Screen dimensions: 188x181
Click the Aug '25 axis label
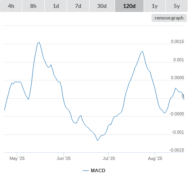155,158
